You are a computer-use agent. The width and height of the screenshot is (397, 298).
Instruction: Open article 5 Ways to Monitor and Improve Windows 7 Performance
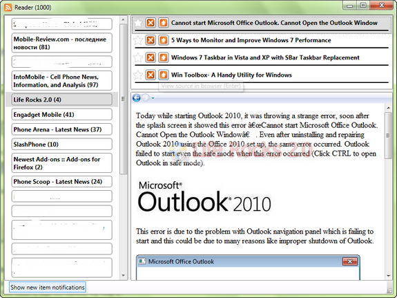pyautogui.click(x=251, y=40)
